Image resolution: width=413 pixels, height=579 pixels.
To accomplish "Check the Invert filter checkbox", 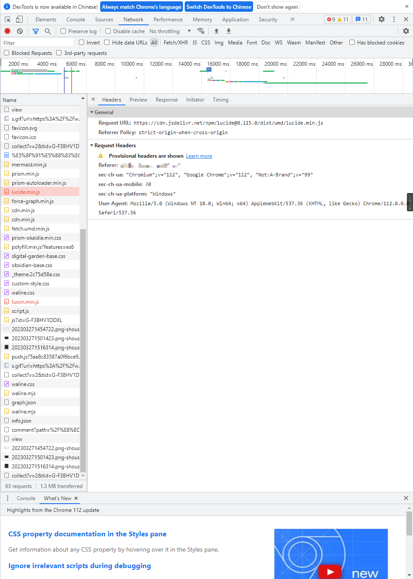I will [x=81, y=42].
